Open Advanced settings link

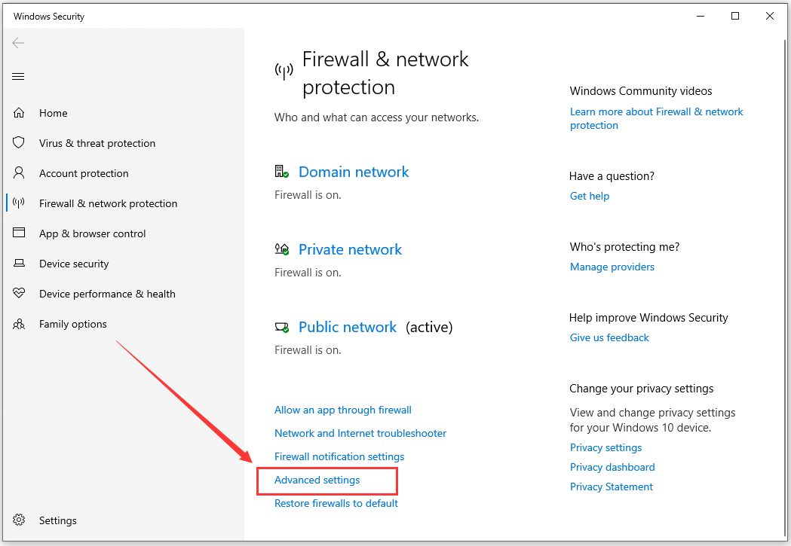(x=317, y=480)
